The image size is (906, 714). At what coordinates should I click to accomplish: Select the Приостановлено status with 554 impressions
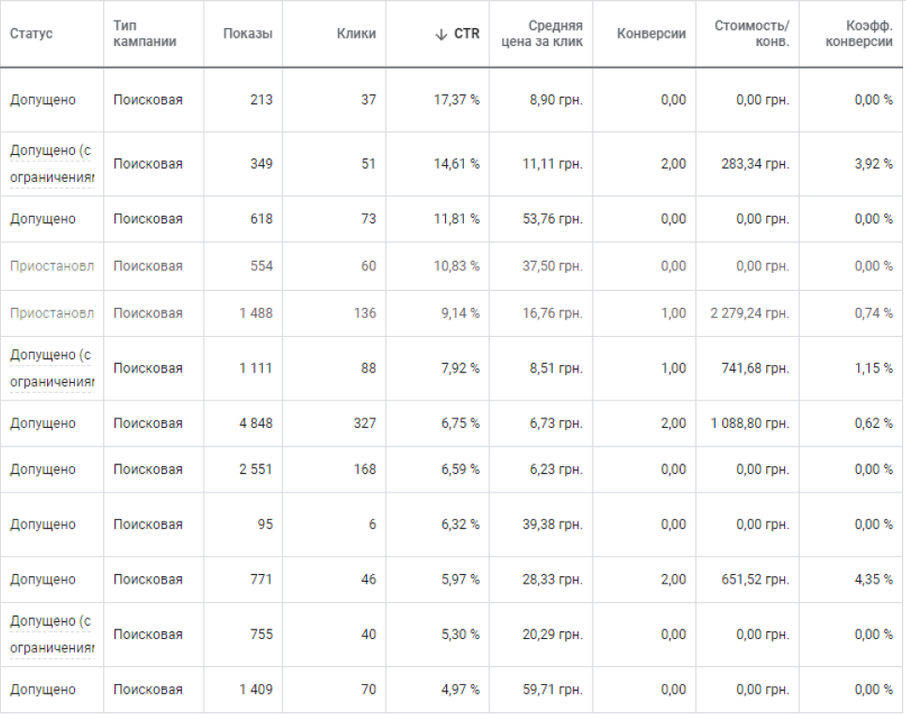tap(52, 266)
